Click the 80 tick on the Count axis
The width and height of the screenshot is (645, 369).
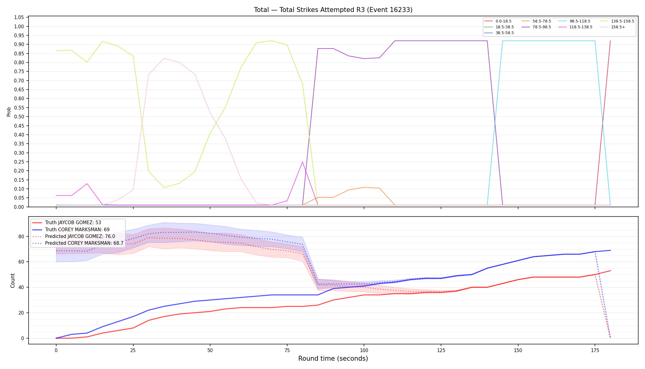pos(21,236)
